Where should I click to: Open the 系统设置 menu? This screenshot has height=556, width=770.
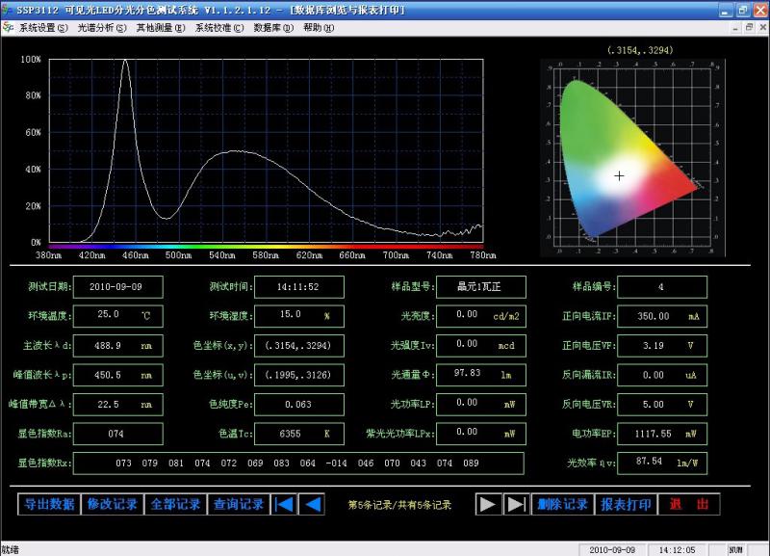pyautogui.click(x=43, y=28)
